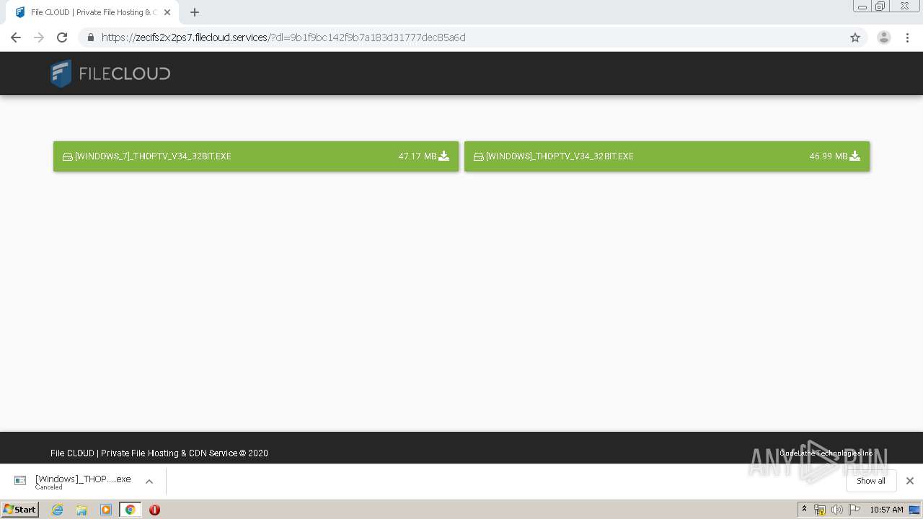The height and width of the screenshot is (519, 923).
Task: Click drive icon beside [WINDOWS]_THOPTV file name
Action: [478, 156]
